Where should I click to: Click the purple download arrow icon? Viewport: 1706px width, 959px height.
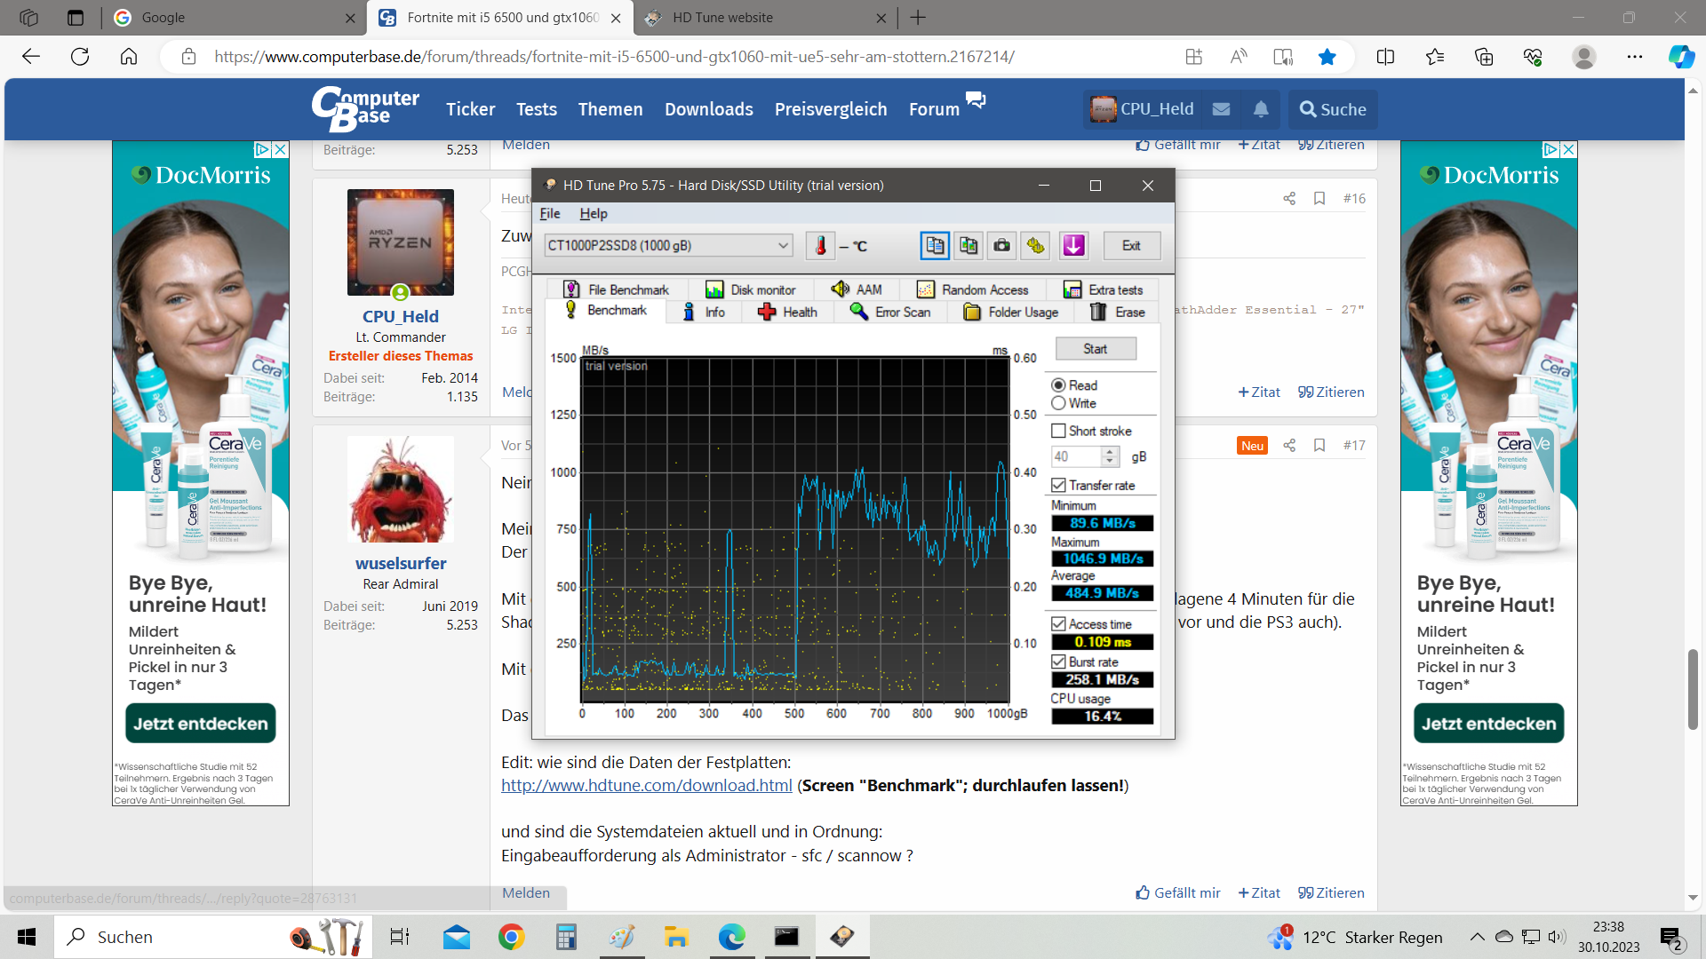[x=1073, y=245]
